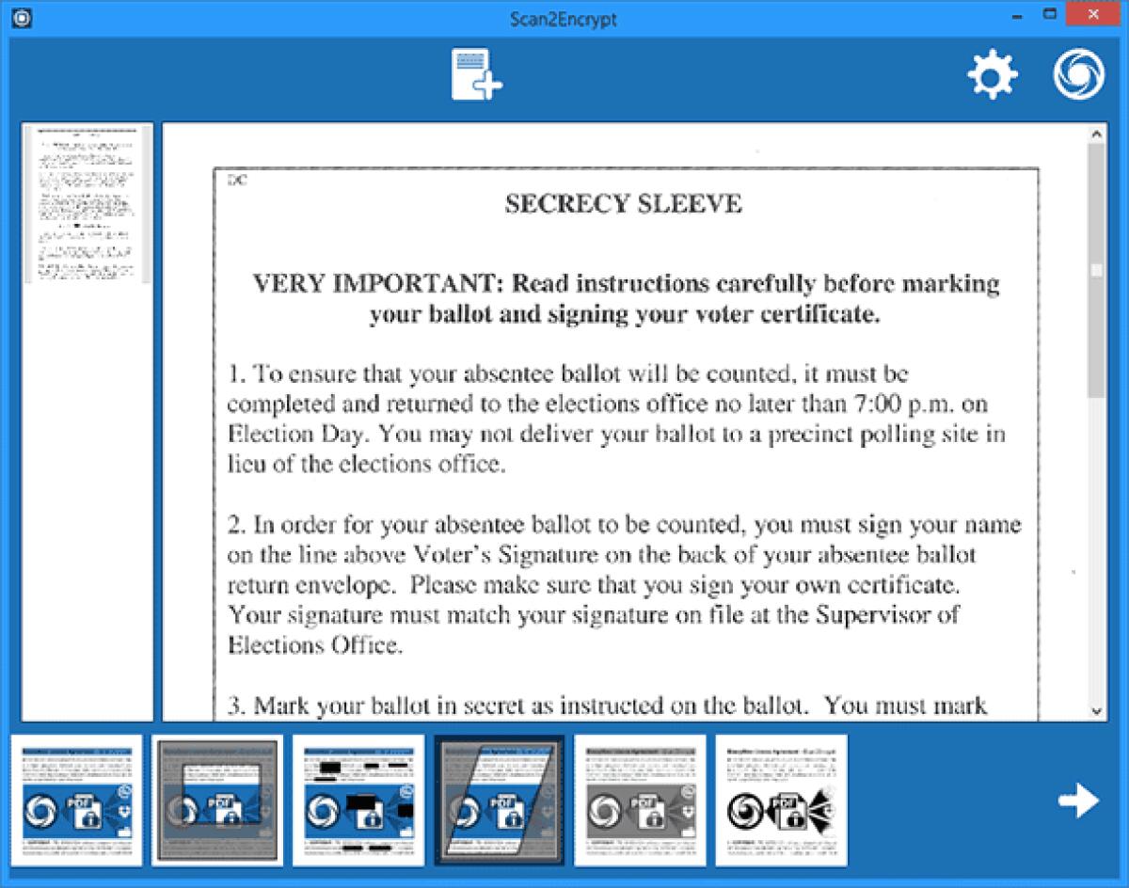
Task: Start a new scan with the add-document icon
Action: click(475, 73)
